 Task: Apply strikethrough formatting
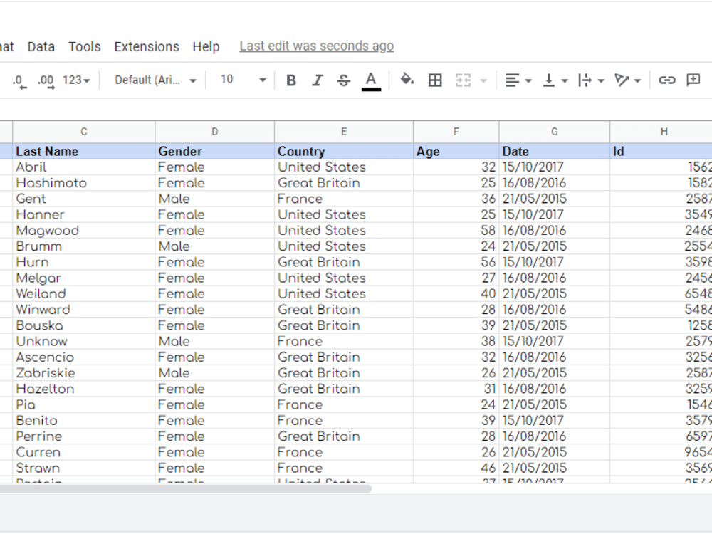pos(343,80)
